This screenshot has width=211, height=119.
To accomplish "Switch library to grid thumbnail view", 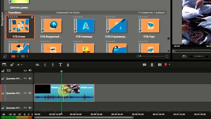I will (13, 56).
